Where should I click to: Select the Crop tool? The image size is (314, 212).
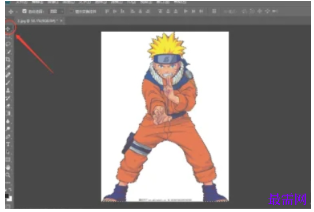click(x=8, y=60)
